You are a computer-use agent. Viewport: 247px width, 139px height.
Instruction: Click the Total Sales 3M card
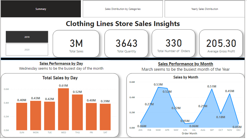click(76, 44)
